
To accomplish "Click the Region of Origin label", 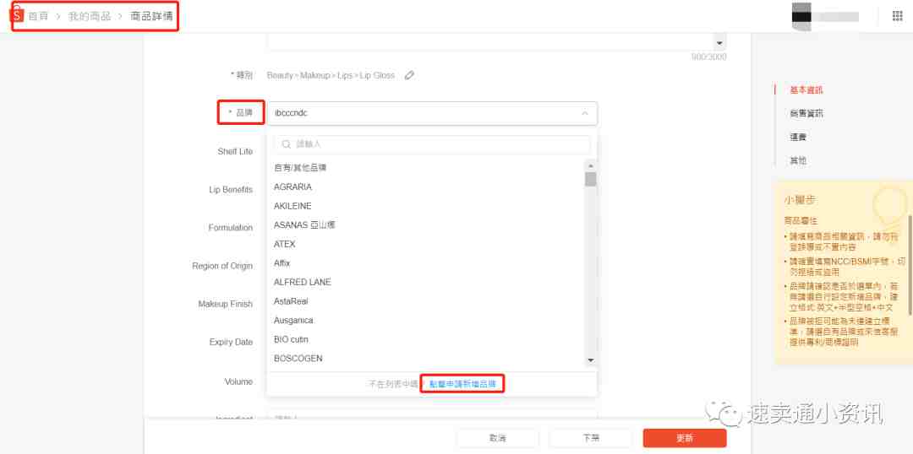I will pos(222,266).
